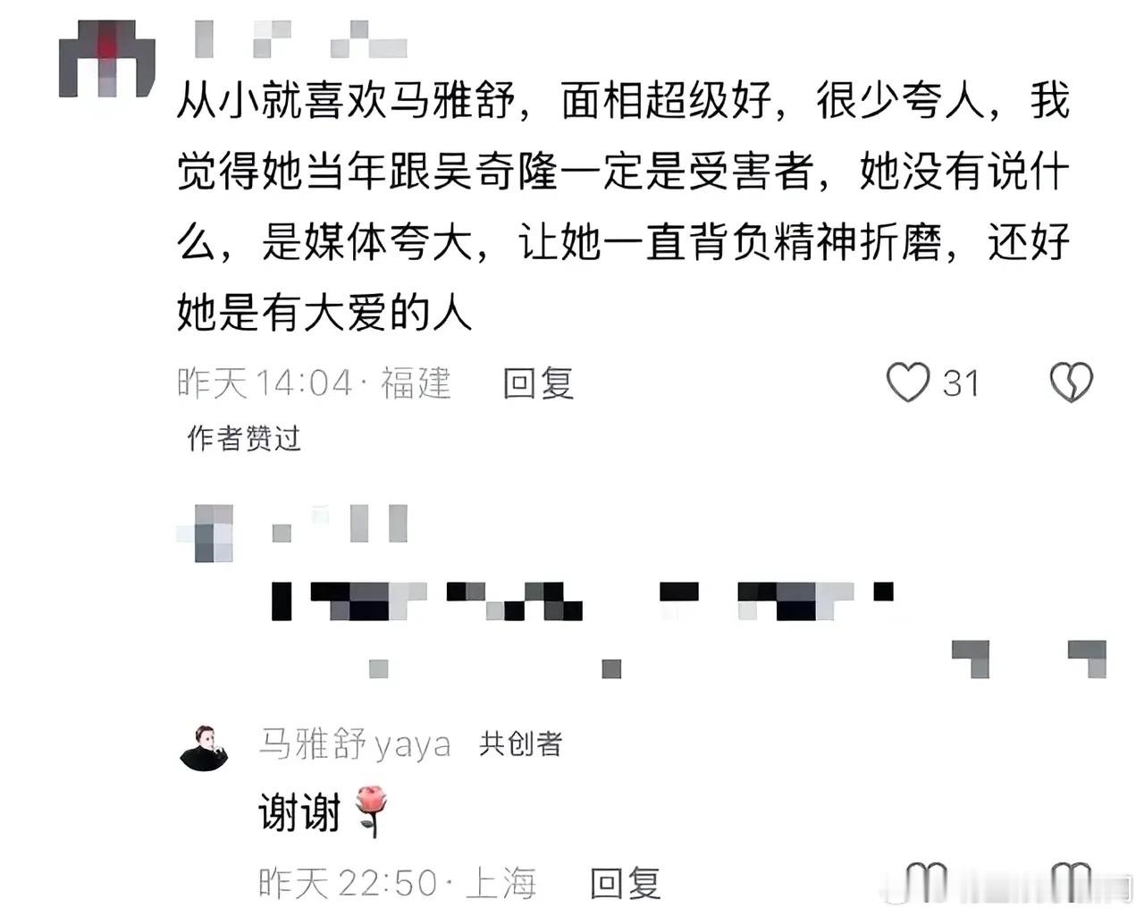Tap the 昨天 22:50 · 上海 timestamp

(397, 883)
